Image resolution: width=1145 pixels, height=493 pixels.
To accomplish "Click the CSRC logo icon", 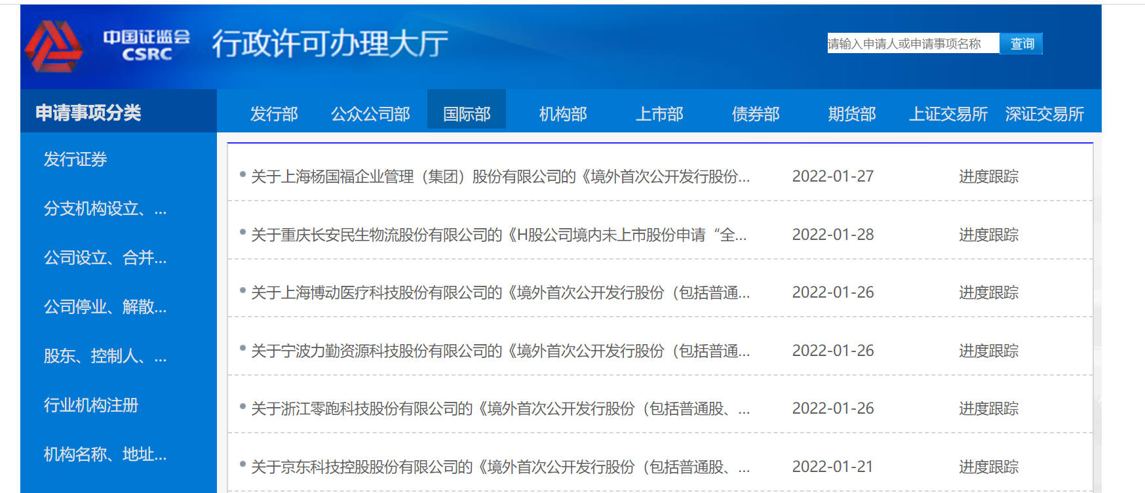I will coord(54,45).
